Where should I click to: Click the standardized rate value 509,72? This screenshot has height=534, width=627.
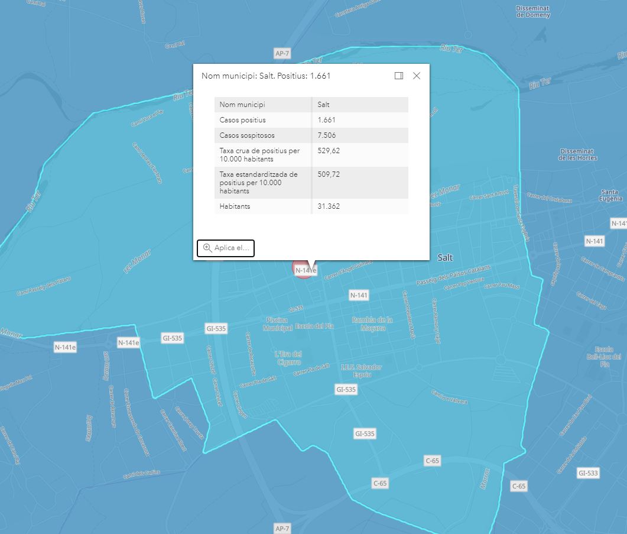tap(329, 174)
